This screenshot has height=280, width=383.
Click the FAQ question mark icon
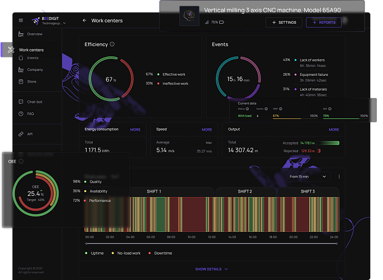(x=21, y=113)
